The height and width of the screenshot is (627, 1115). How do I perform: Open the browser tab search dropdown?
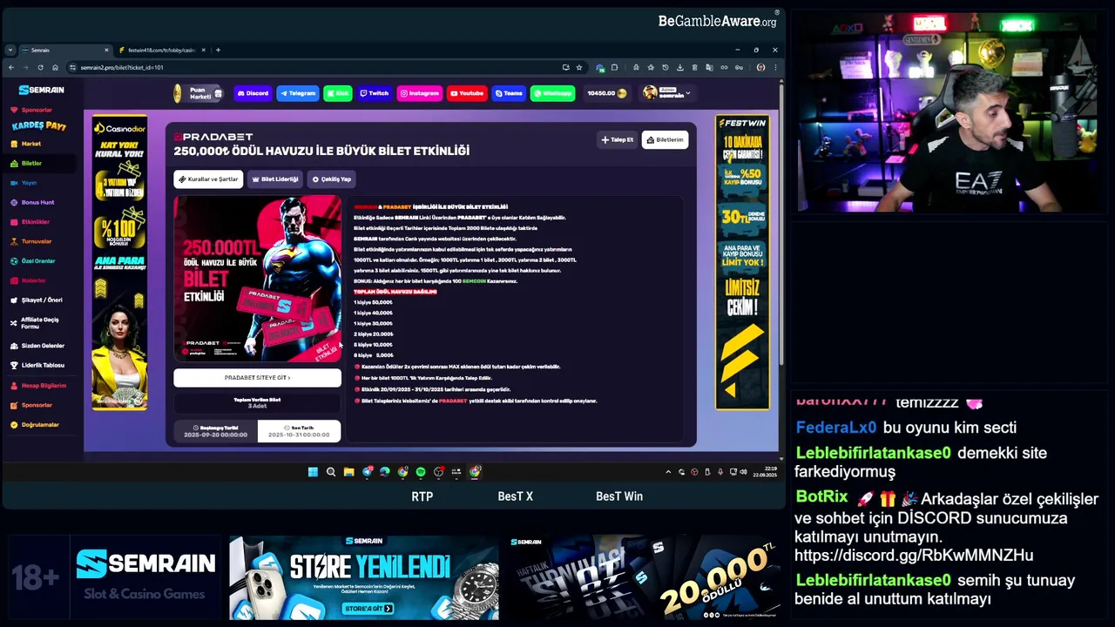click(x=10, y=50)
